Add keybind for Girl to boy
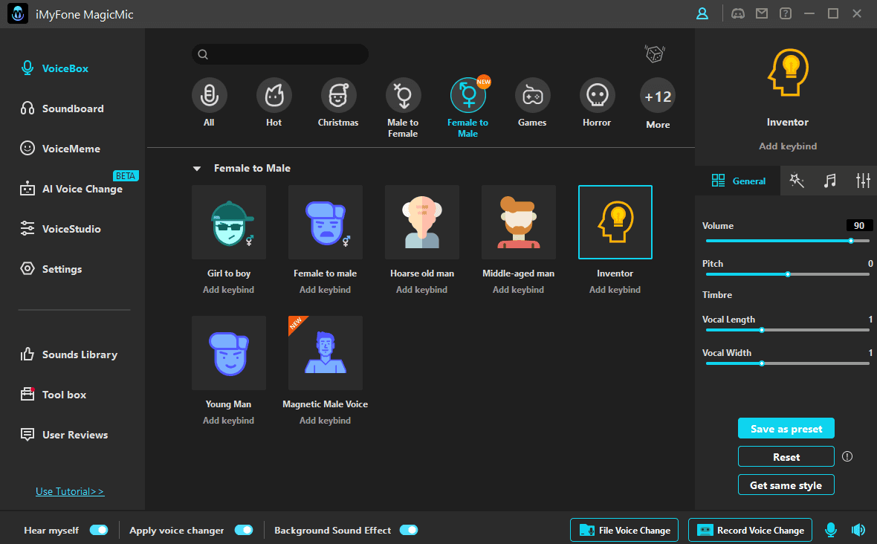 229,290
